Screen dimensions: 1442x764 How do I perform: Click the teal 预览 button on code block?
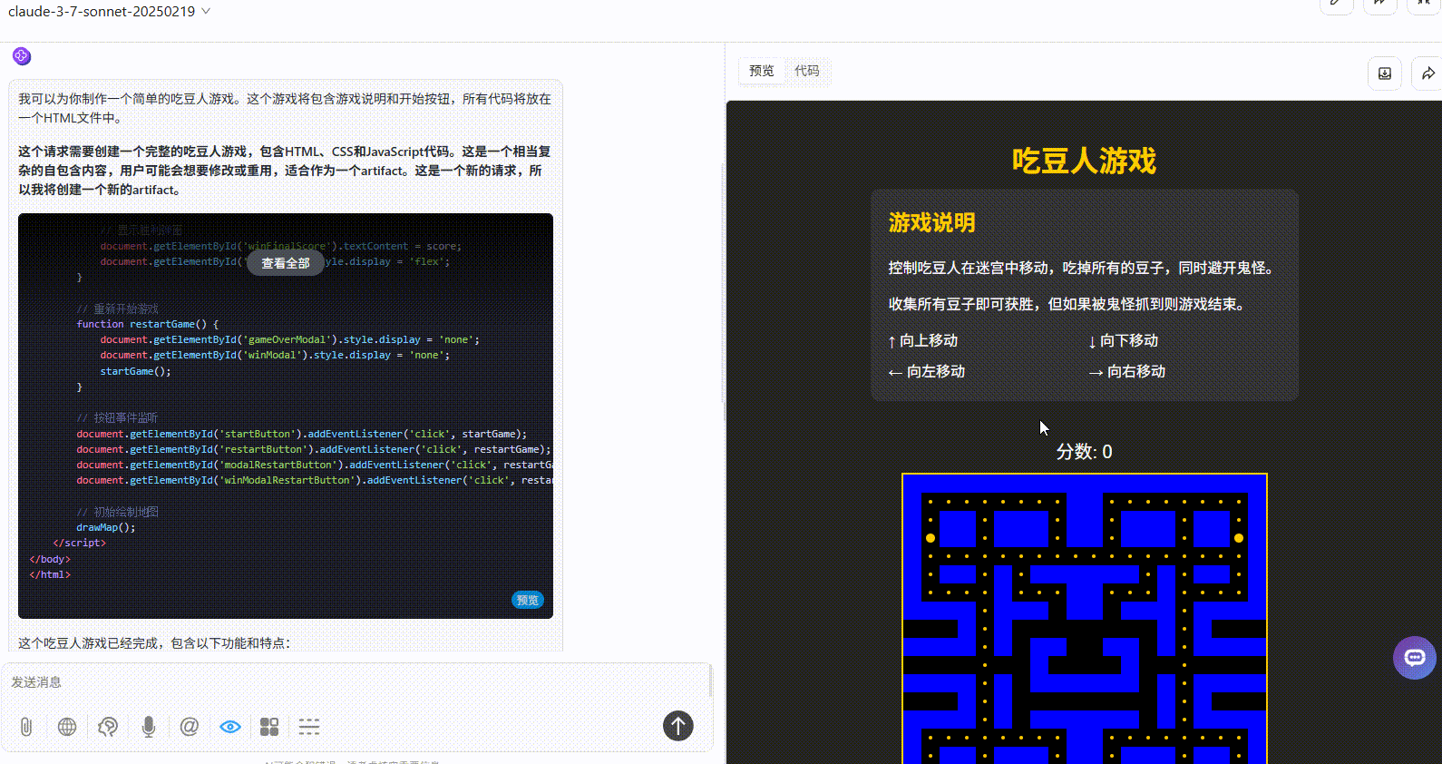[x=528, y=600]
